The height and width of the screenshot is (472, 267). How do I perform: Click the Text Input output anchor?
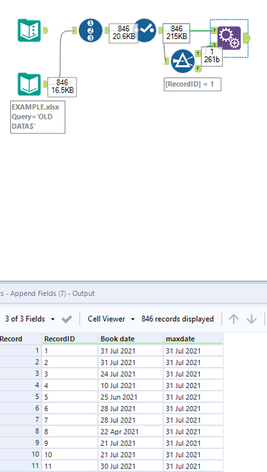pyautogui.click(x=46, y=30)
